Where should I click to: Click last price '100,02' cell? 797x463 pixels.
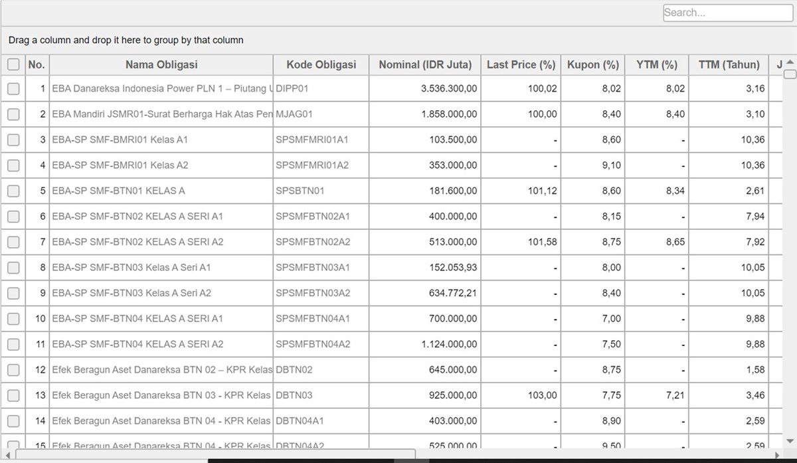coord(521,88)
